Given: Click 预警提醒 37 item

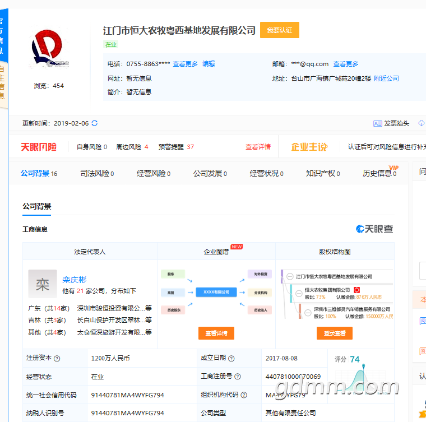Looking at the screenshot, I should tap(176, 147).
